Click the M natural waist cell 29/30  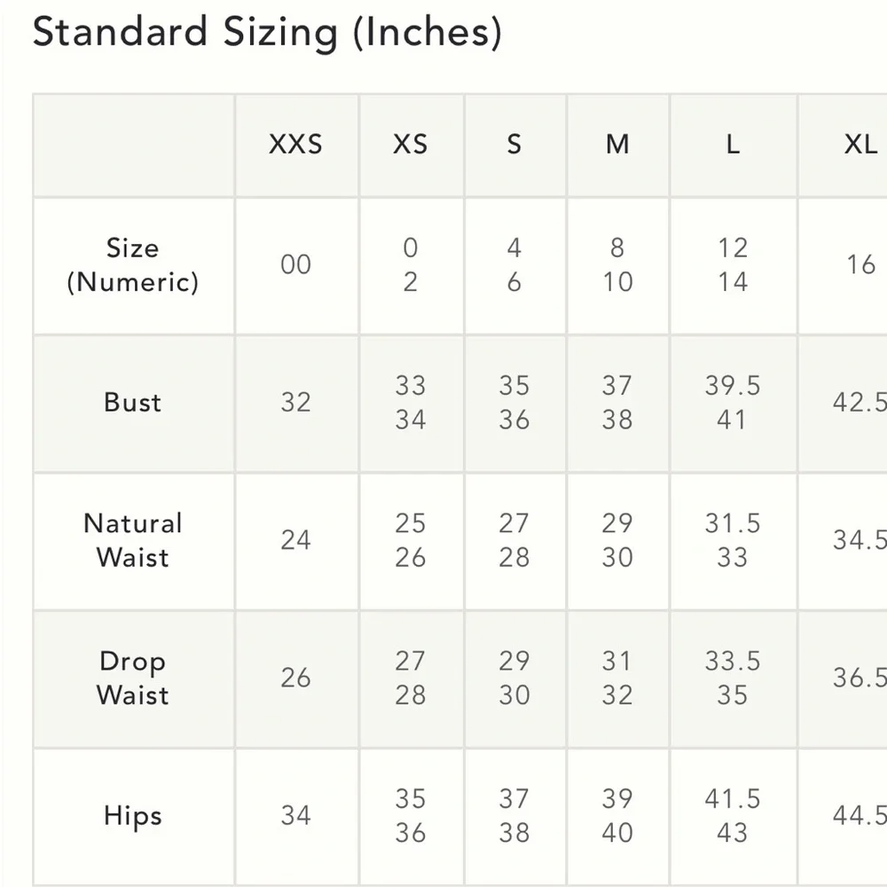pyautogui.click(x=617, y=540)
